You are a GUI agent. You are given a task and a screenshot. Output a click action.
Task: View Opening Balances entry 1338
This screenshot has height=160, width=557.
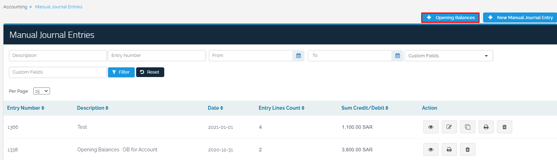tap(431, 150)
